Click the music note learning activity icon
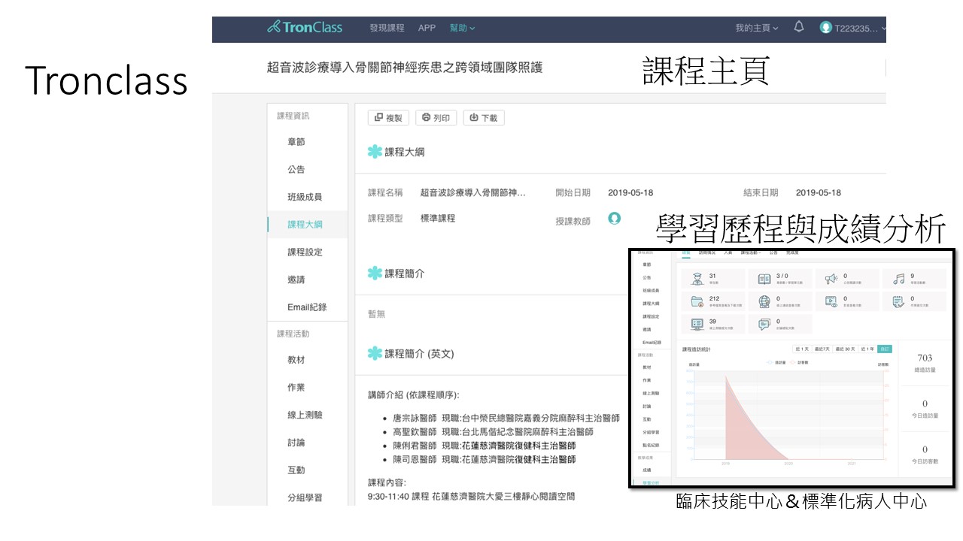The image size is (963, 541). pos(898,279)
